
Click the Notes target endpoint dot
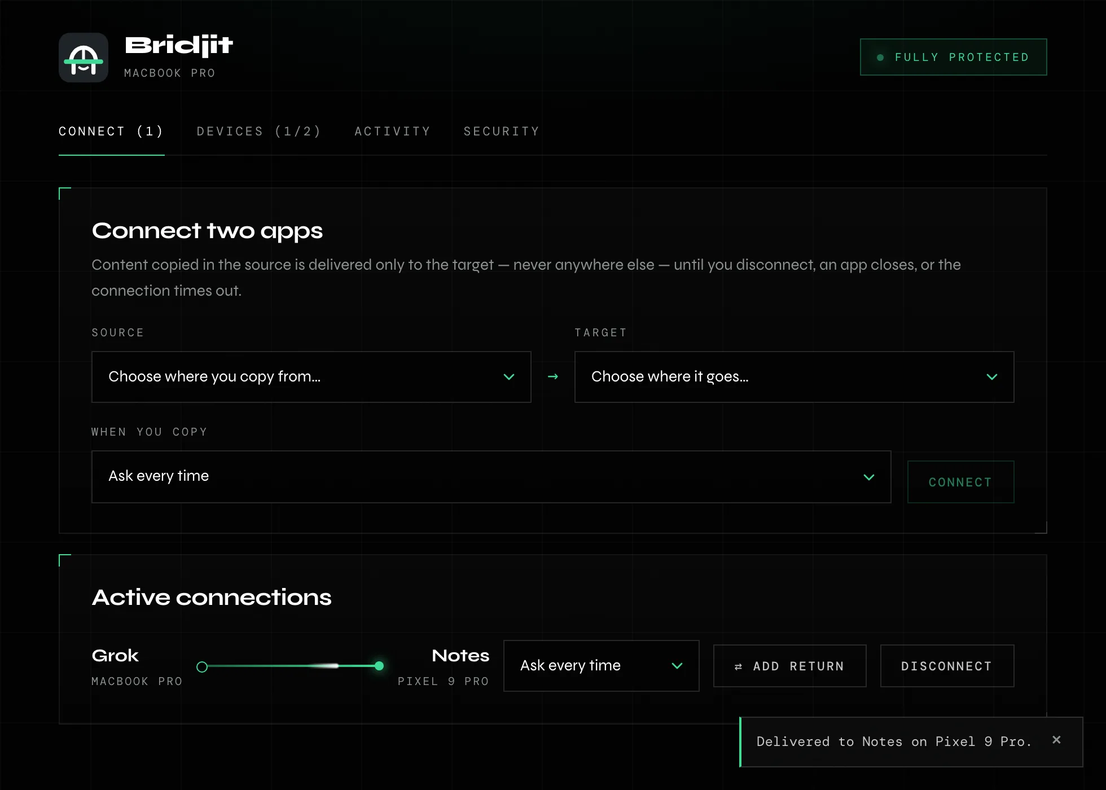tap(379, 666)
